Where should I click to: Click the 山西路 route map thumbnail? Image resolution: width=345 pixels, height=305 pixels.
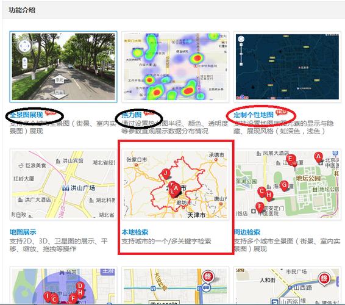[x=287, y=285]
